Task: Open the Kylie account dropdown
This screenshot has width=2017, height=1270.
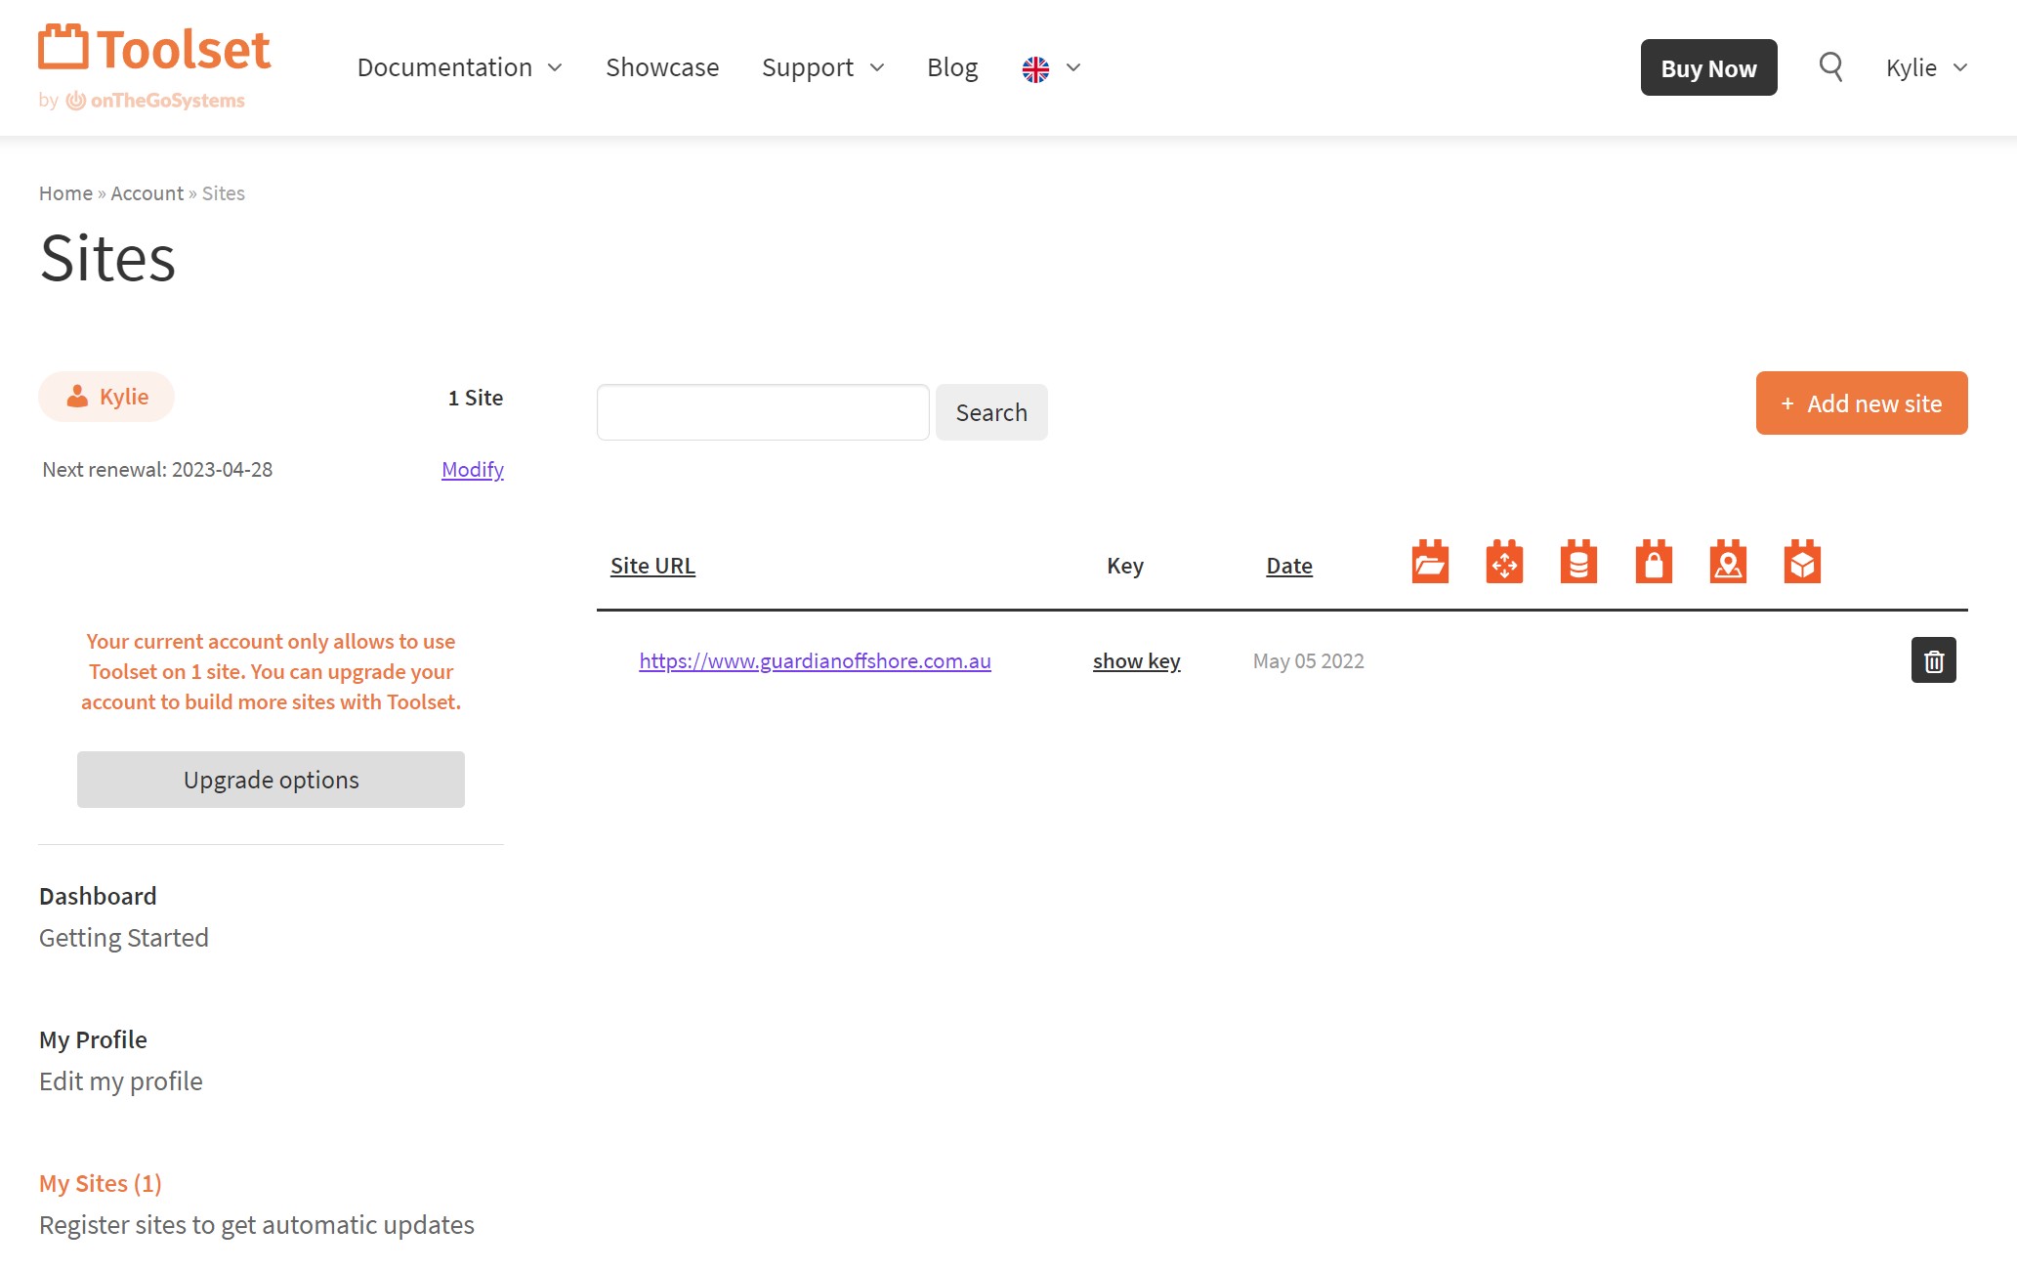Action: pos(1926,67)
